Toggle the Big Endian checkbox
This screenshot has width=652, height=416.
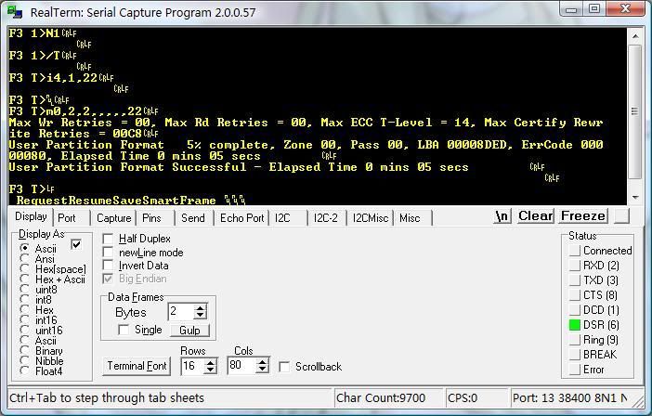tap(108, 279)
